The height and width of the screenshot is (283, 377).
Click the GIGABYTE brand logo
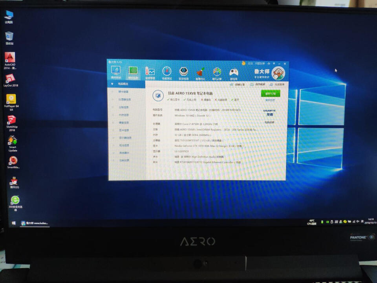coord(269,113)
